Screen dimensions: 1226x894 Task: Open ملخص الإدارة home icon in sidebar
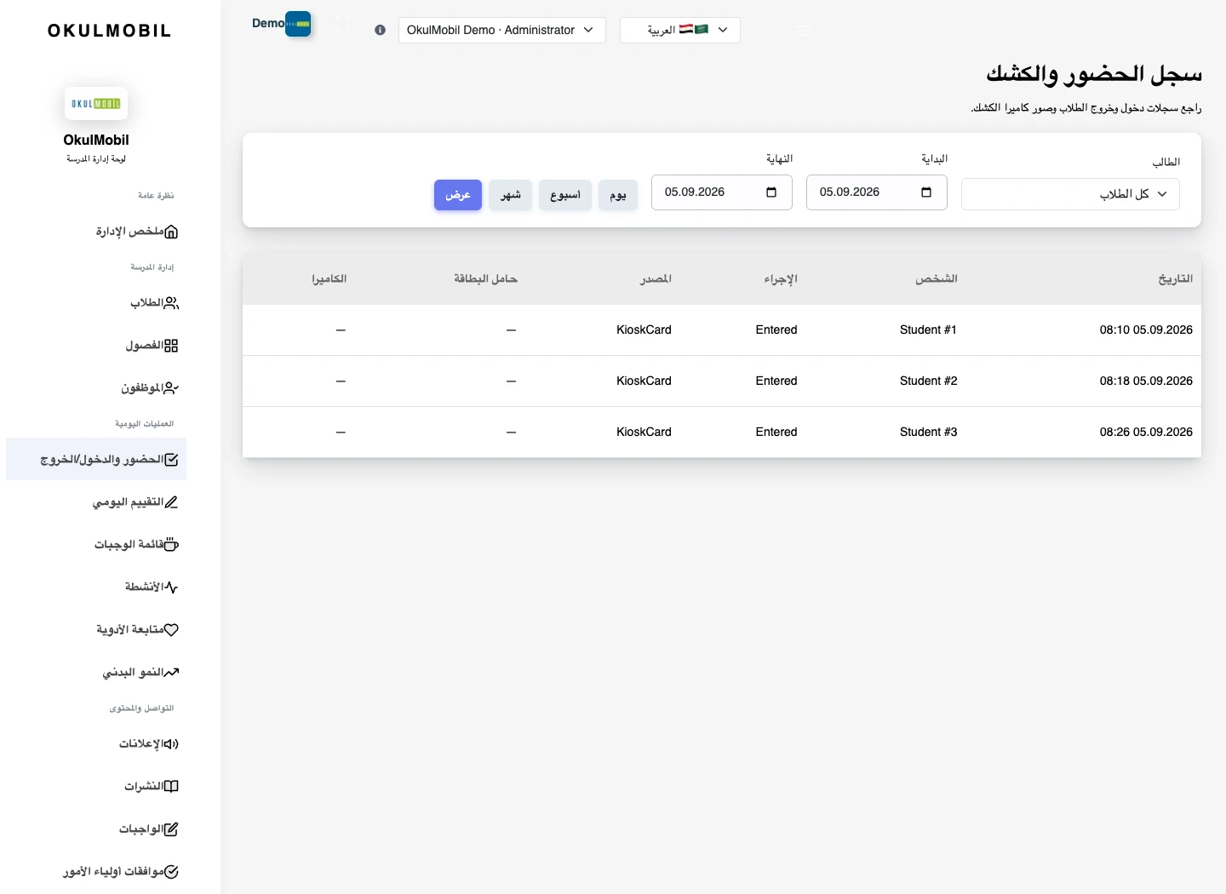pyautogui.click(x=171, y=232)
